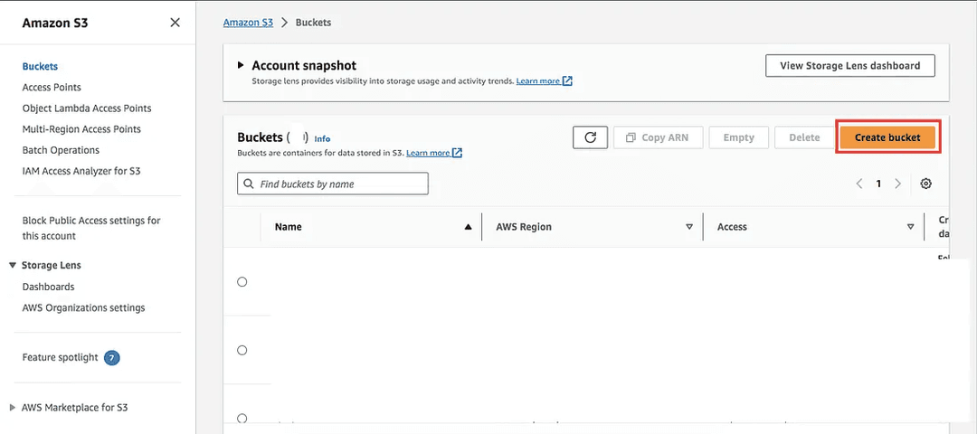Image resolution: width=977 pixels, height=434 pixels.
Task: Click the Name column header
Action: [288, 227]
